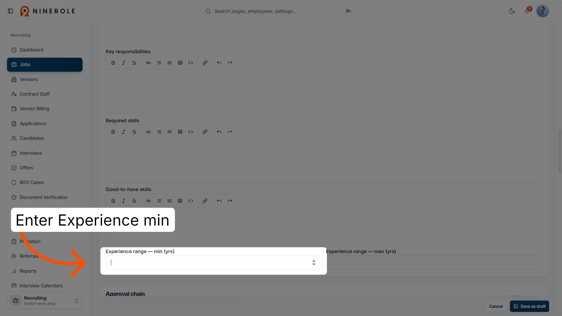Insert code block in Key responsibilities editor
Screen dimensions: 562x316
click(x=191, y=63)
